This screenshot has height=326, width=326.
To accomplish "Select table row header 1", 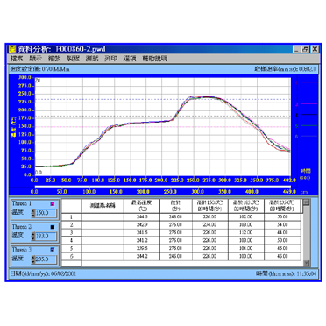I will [x=72, y=217].
